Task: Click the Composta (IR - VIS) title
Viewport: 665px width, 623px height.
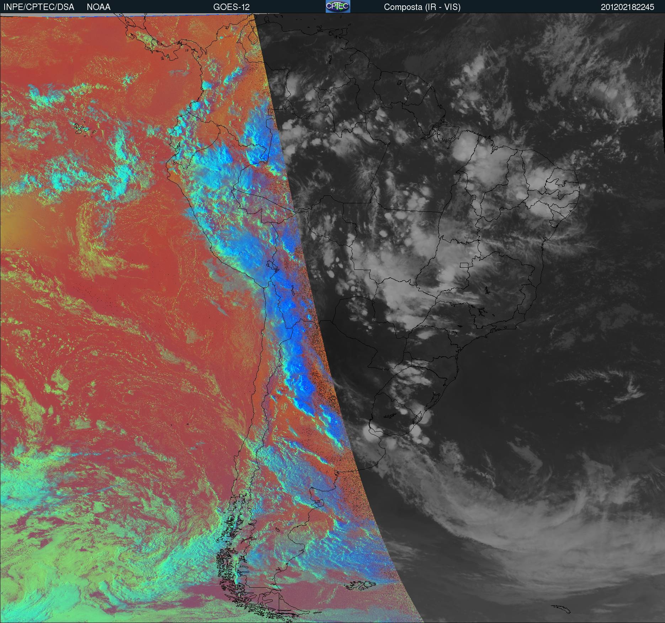Action: pyautogui.click(x=422, y=7)
